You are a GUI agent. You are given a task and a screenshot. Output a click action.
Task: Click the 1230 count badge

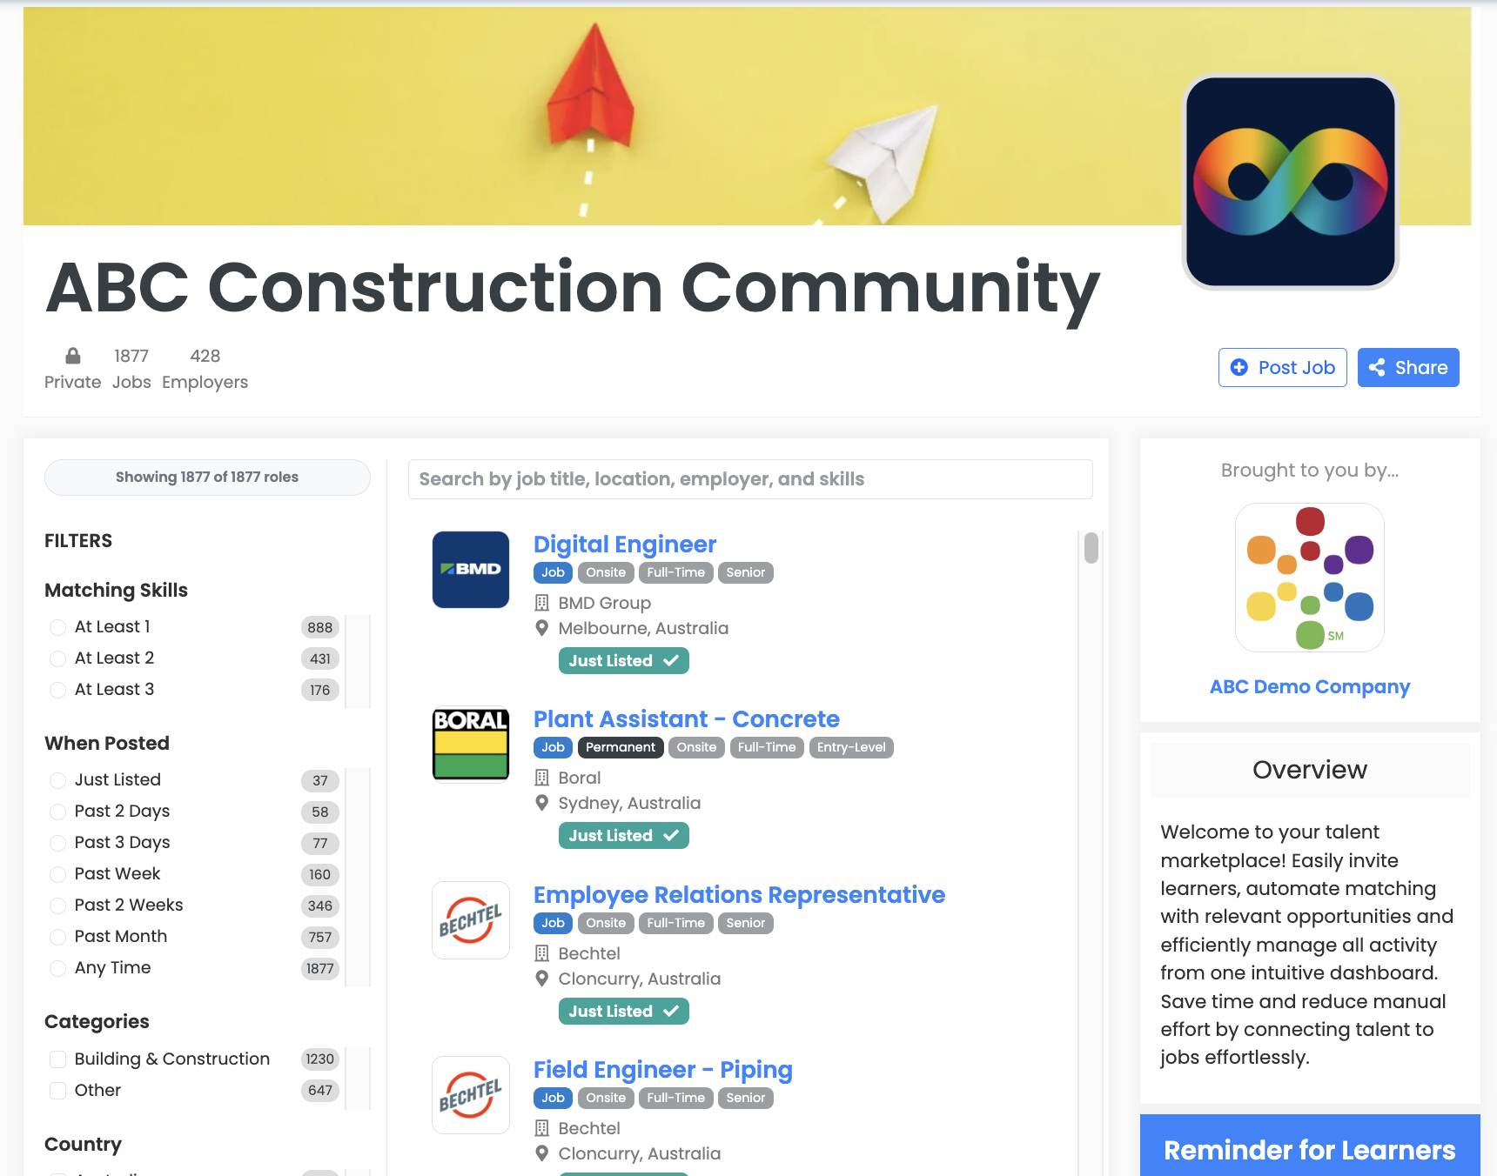(320, 1059)
